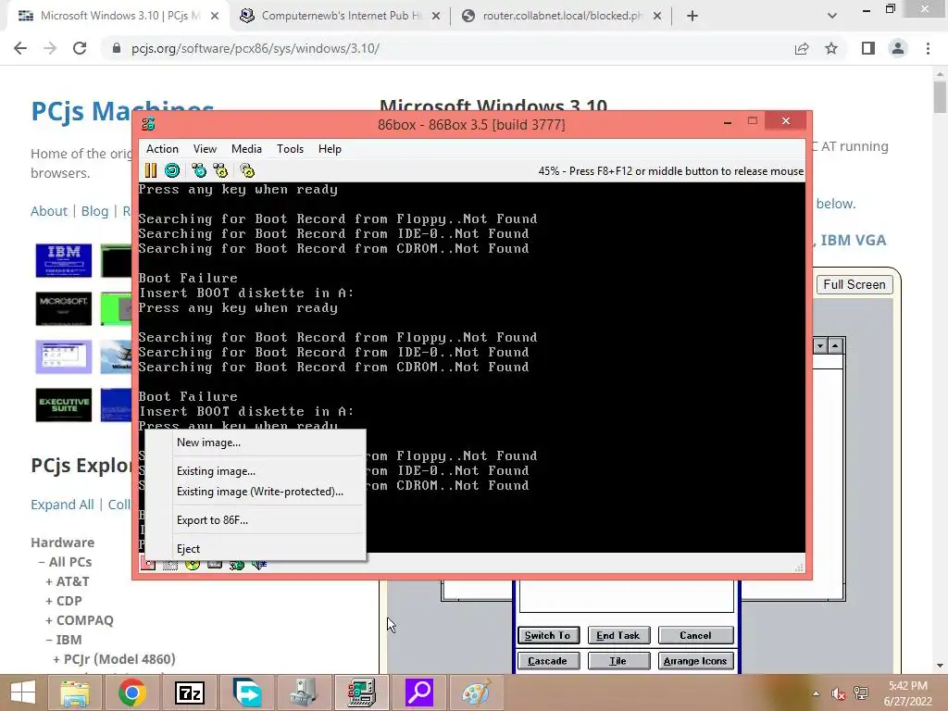Expand the CDP tree item
The width and height of the screenshot is (948, 711).
tap(64, 601)
